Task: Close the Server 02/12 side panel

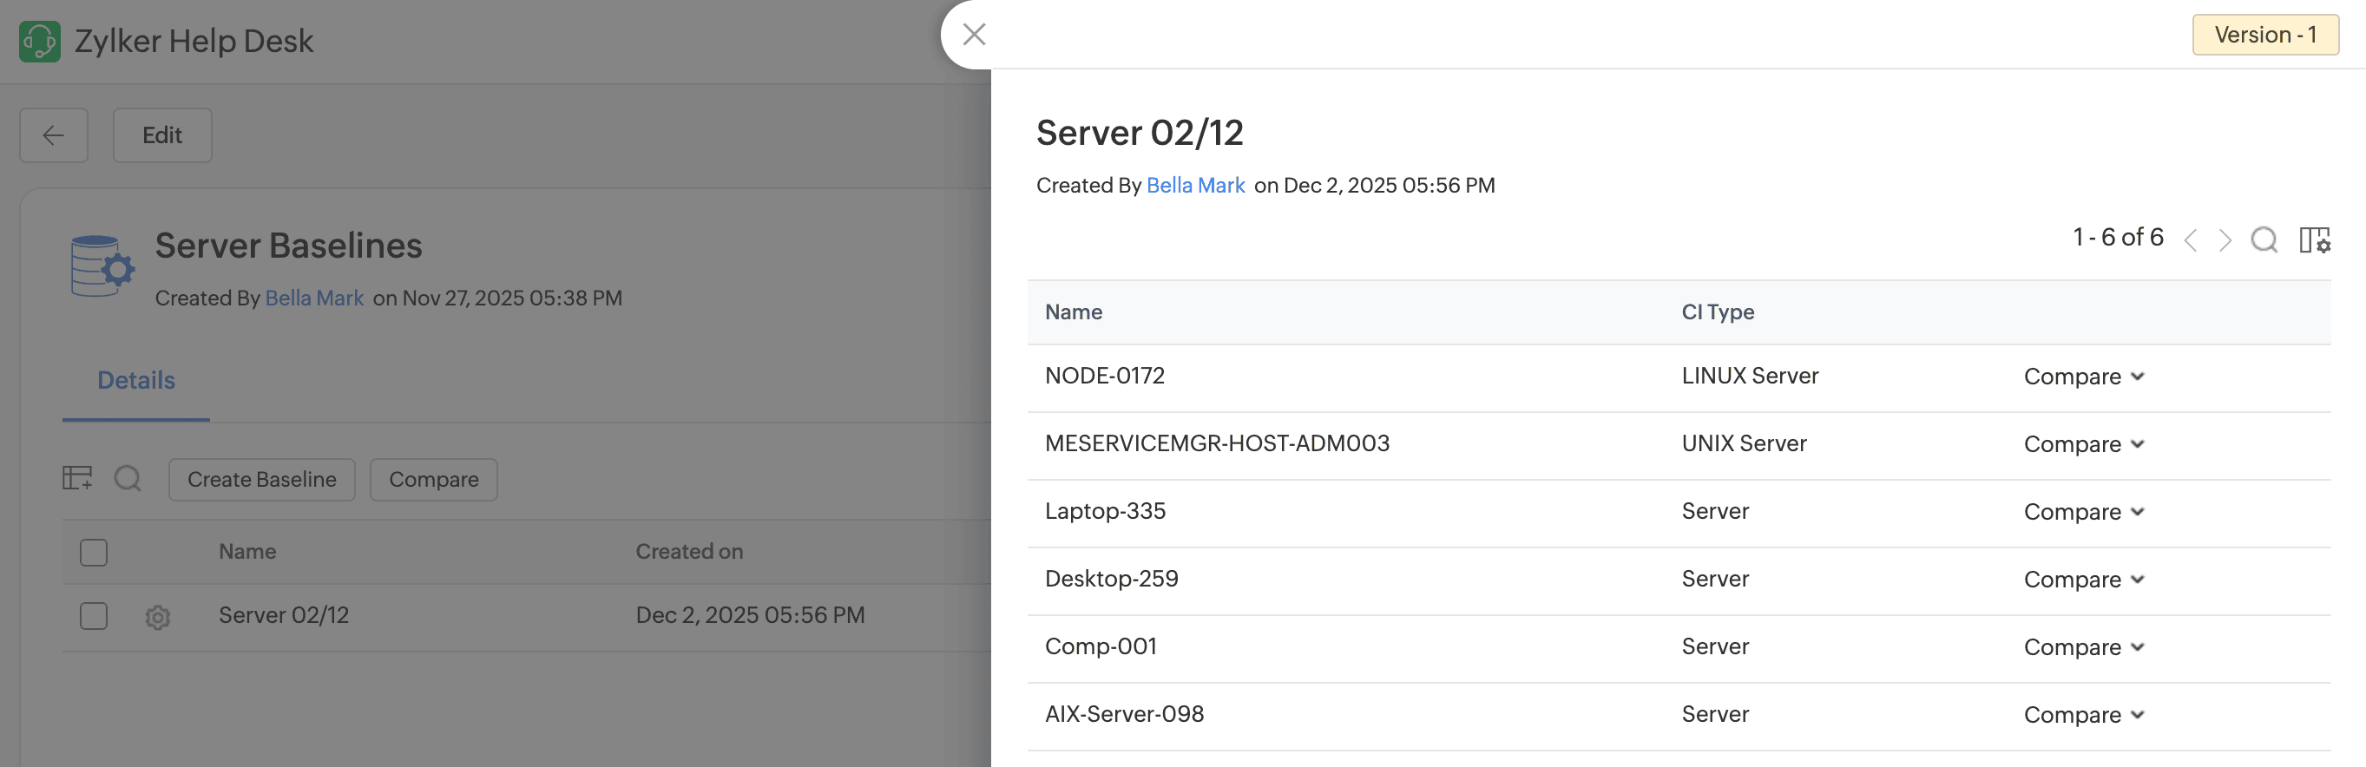Action: 974,35
